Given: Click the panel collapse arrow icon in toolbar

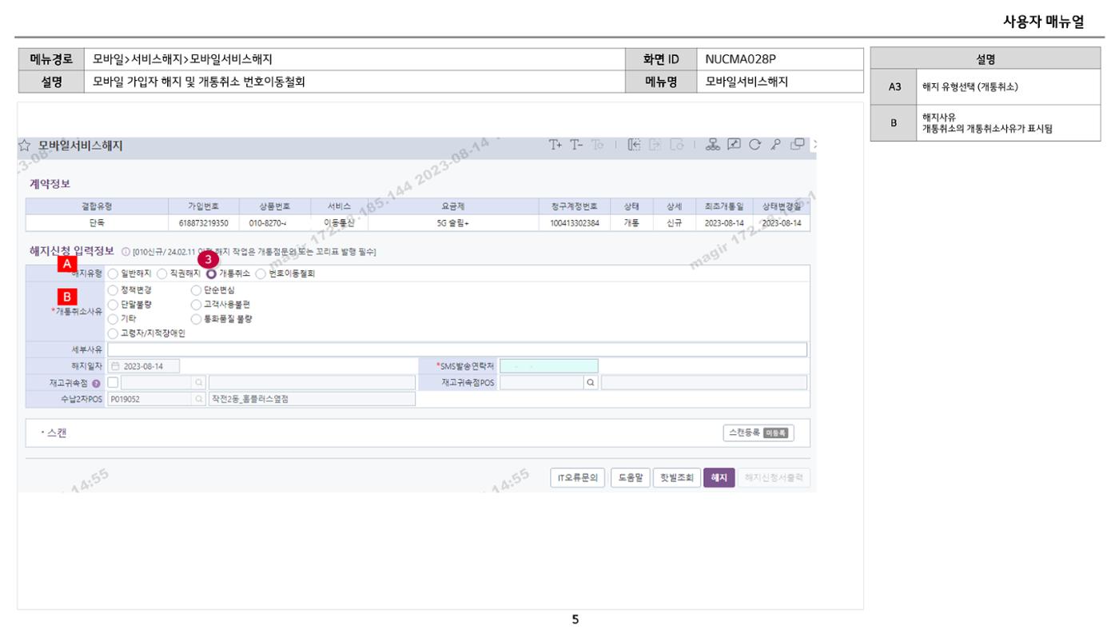Looking at the screenshot, I should 635,145.
